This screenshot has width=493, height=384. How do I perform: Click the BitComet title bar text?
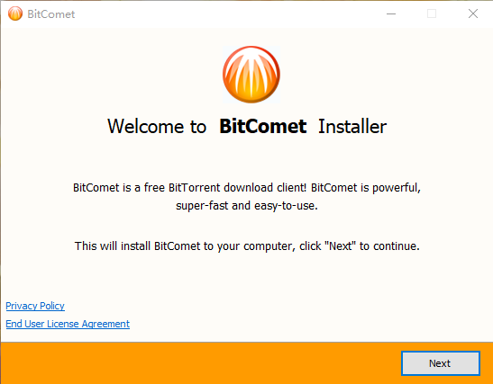pos(51,14)
